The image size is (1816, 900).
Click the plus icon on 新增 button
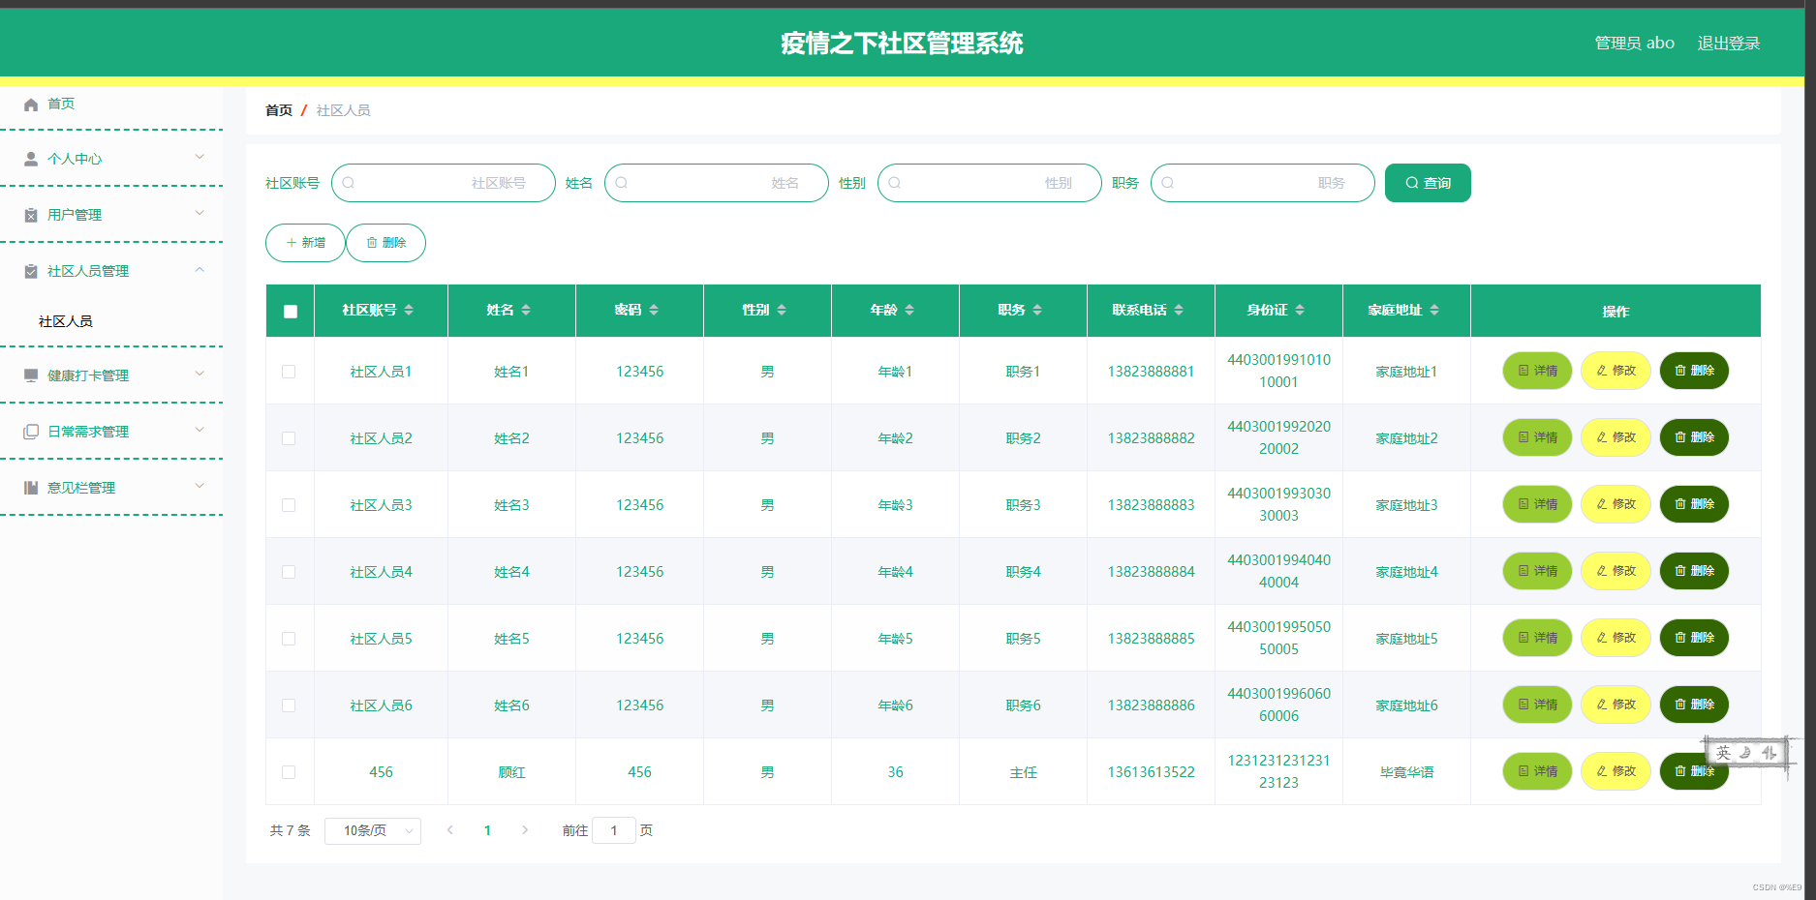click(x=290, y=243)
